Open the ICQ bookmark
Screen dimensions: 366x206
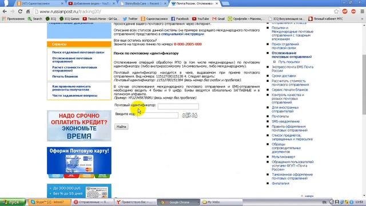(x=51, y=19)
